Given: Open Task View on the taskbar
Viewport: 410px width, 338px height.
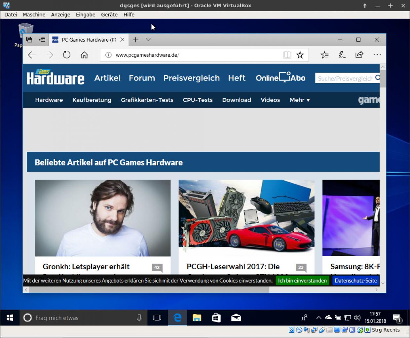Looking at the screenshot, I should tap(157, 318).
